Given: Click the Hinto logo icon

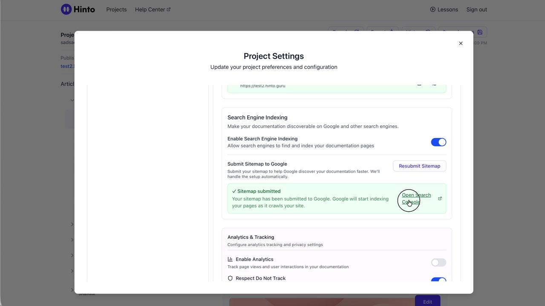Looking at the screenshot, I should 66,9.
